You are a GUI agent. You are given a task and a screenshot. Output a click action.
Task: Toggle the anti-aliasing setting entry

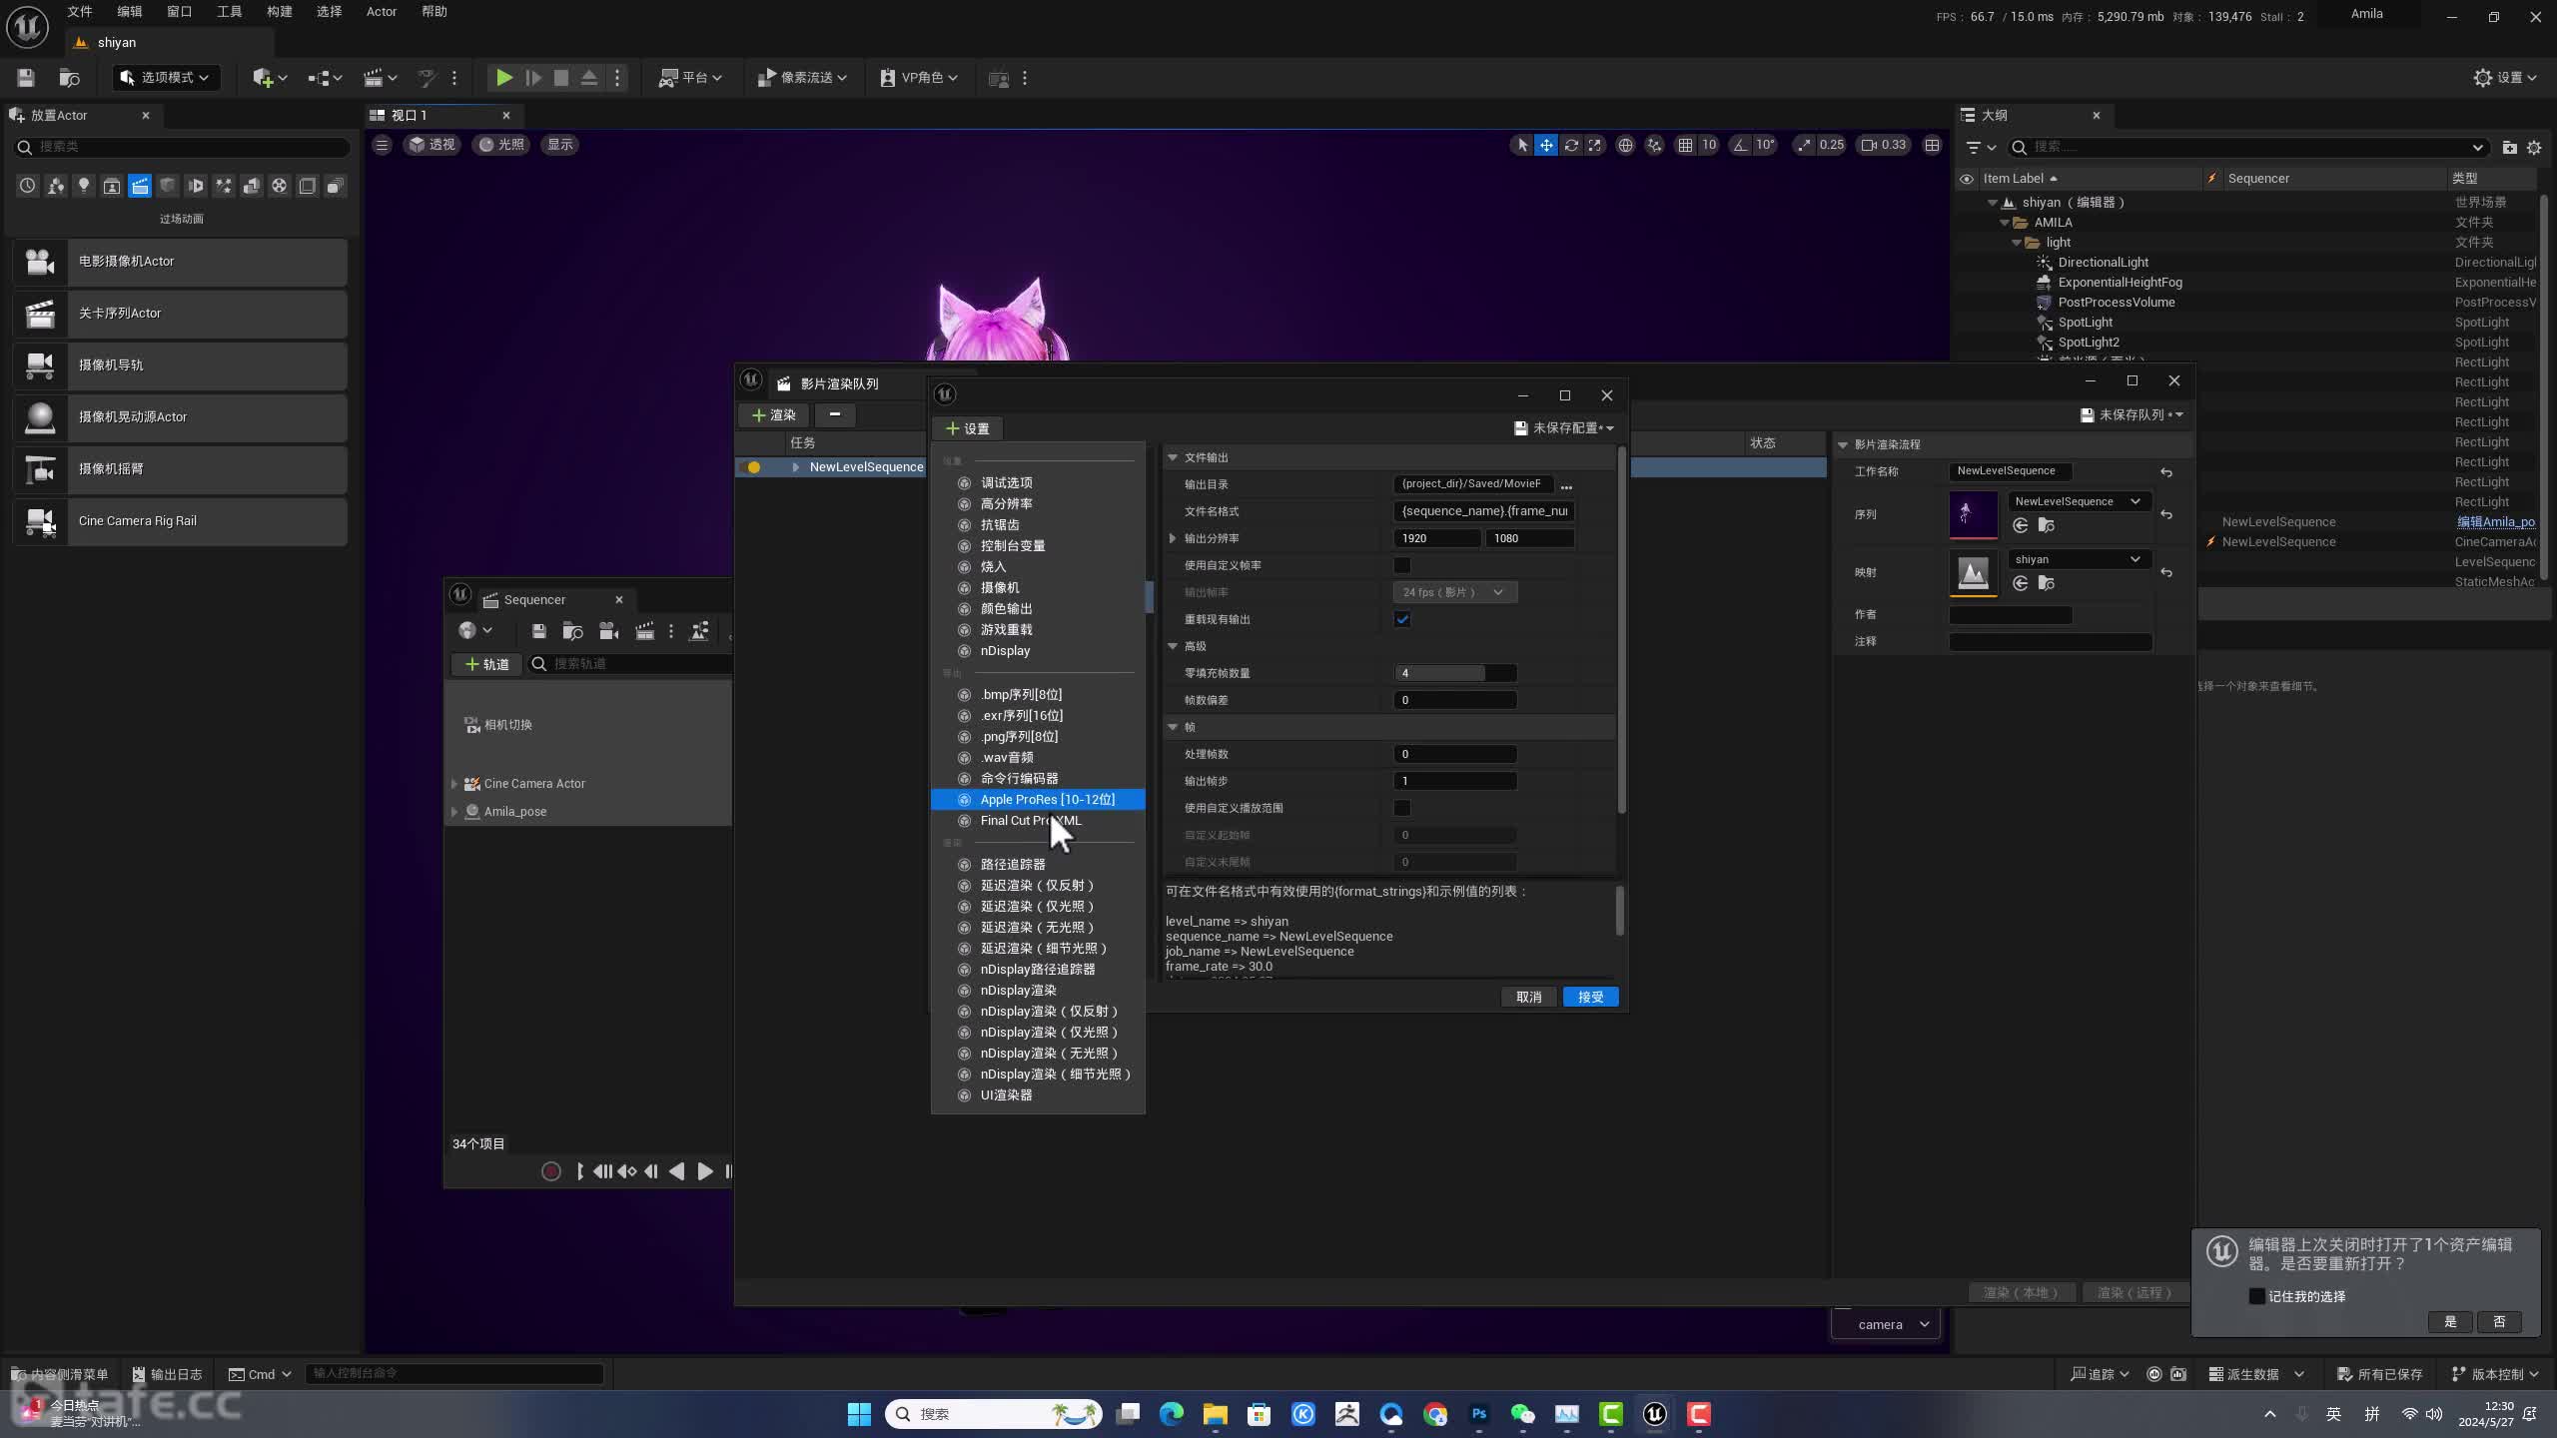1038,524
